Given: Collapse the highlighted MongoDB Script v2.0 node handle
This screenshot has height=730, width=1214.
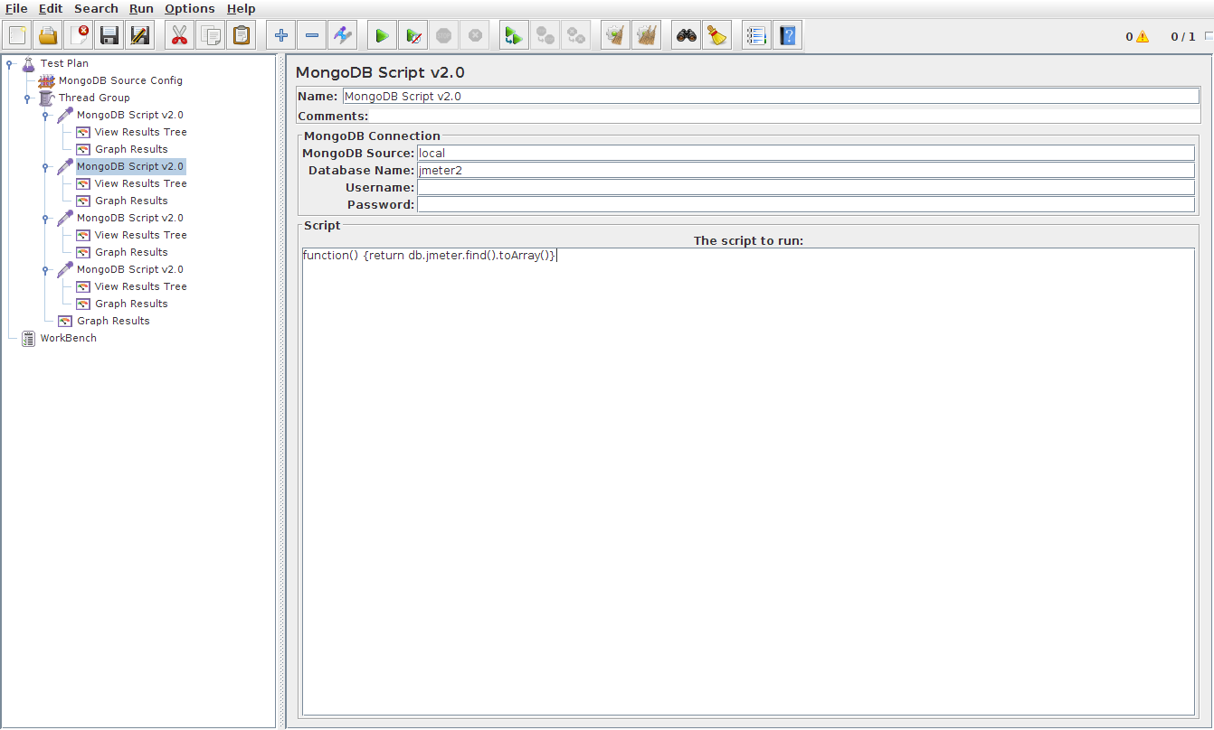Looking at the screenshot, I should pyautogui.click(x=45, y=166).
